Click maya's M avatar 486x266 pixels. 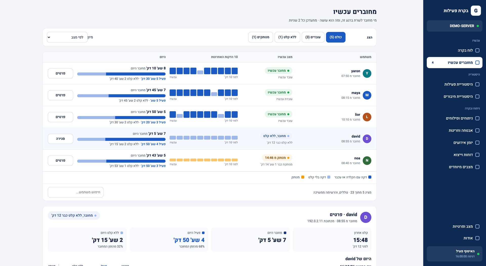[367, 95]
